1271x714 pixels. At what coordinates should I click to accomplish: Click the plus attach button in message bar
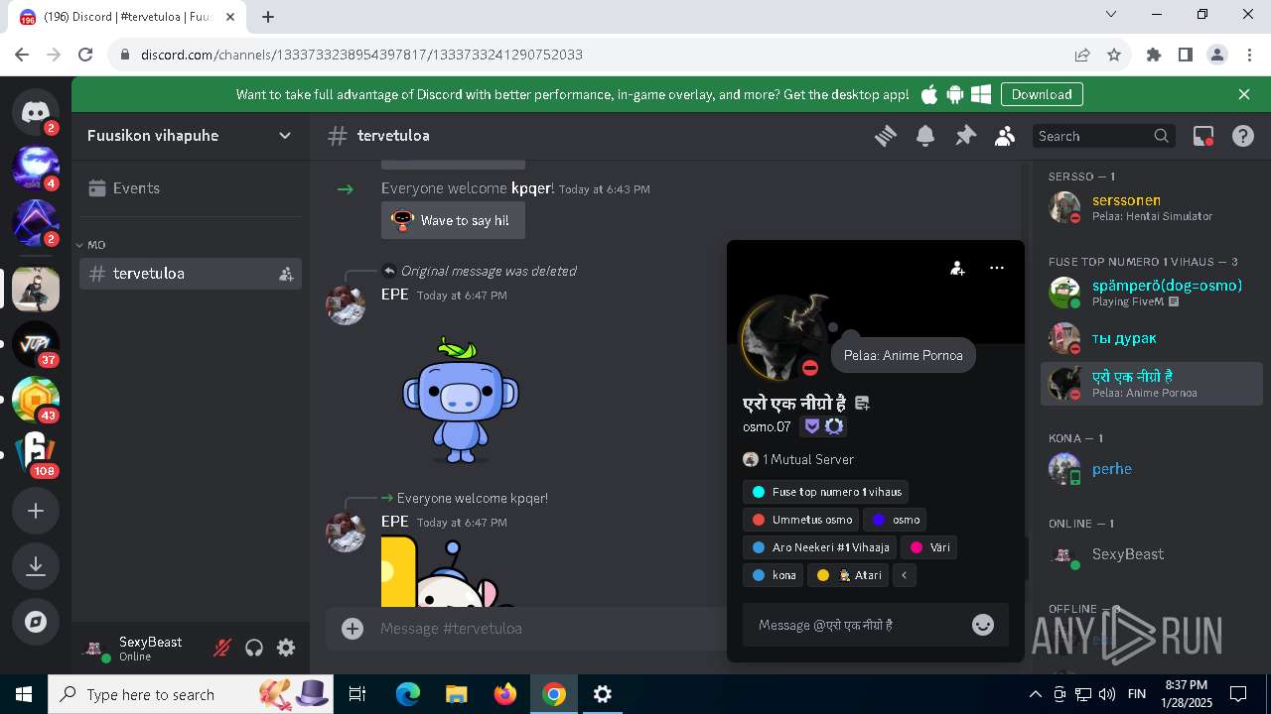[x=353, y=628]
